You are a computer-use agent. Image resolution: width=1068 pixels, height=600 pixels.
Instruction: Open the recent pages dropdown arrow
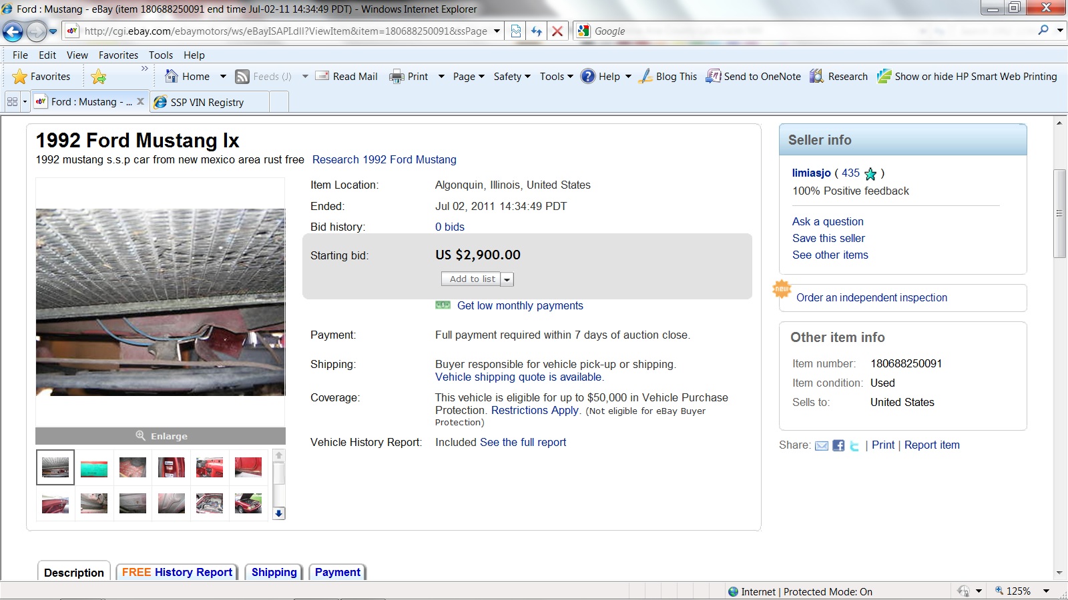[x=53, y=31]
